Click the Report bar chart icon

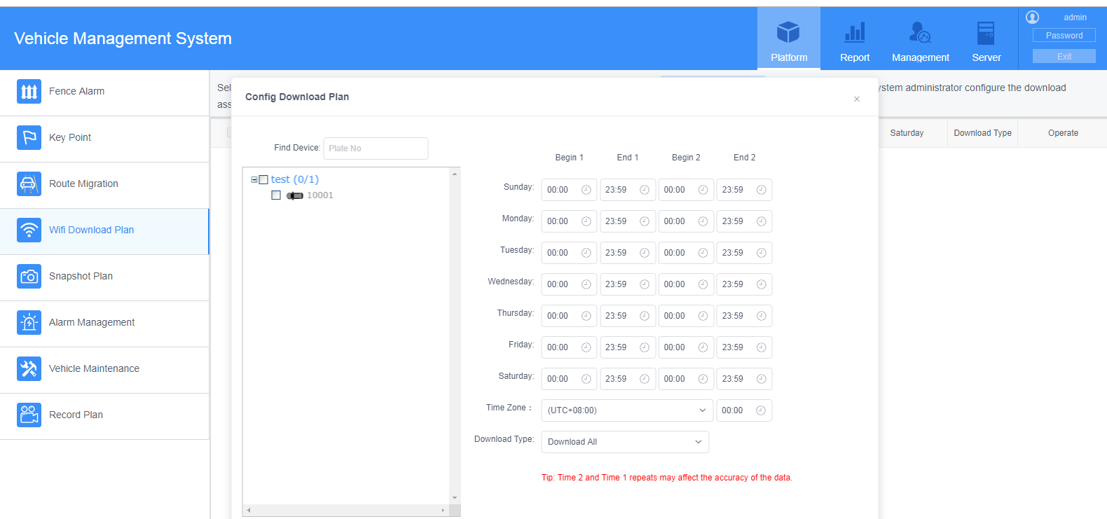pos(855,32)
